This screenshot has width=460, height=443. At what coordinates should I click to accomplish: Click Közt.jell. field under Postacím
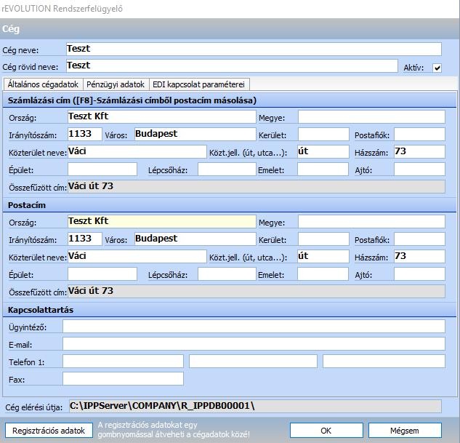[x=323, y=256]
